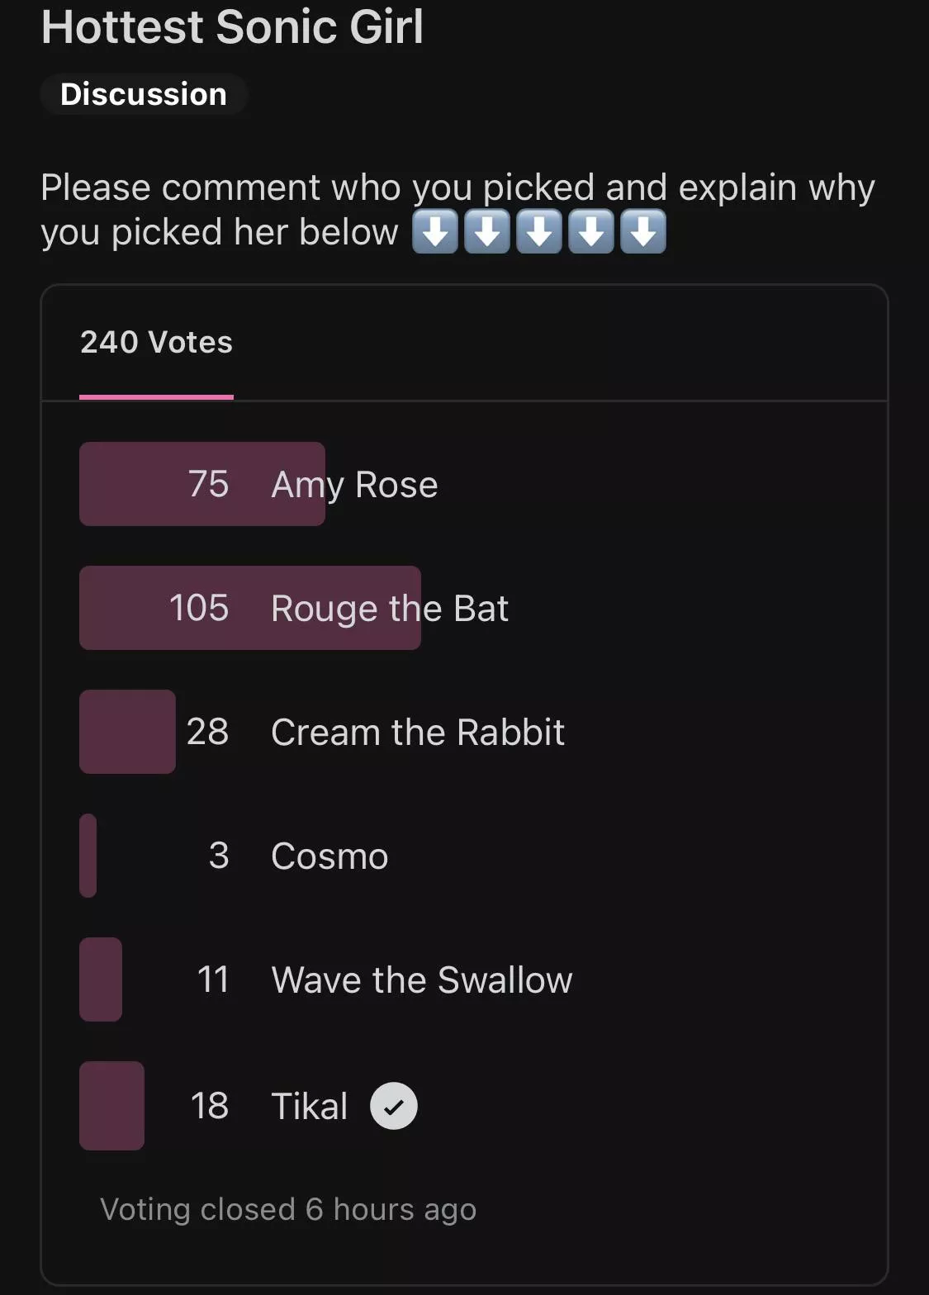Select the Amy Rose poll bar
This screenshot has height=1295, width=929.
pyautogui.click(x=202, y=484)
